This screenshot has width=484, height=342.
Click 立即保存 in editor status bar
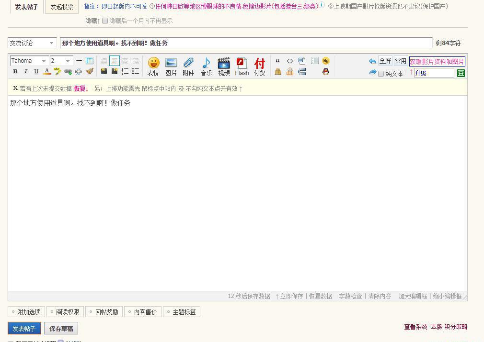291,296
